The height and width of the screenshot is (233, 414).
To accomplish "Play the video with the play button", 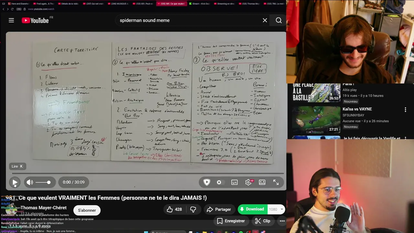I will 15,182.
